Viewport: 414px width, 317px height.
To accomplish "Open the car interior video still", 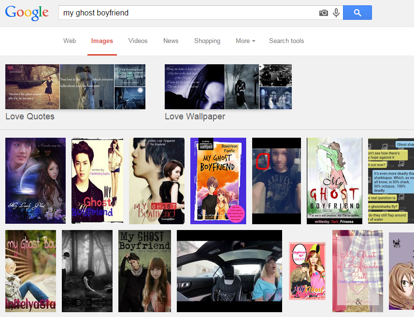I will (x=229, y=271).
